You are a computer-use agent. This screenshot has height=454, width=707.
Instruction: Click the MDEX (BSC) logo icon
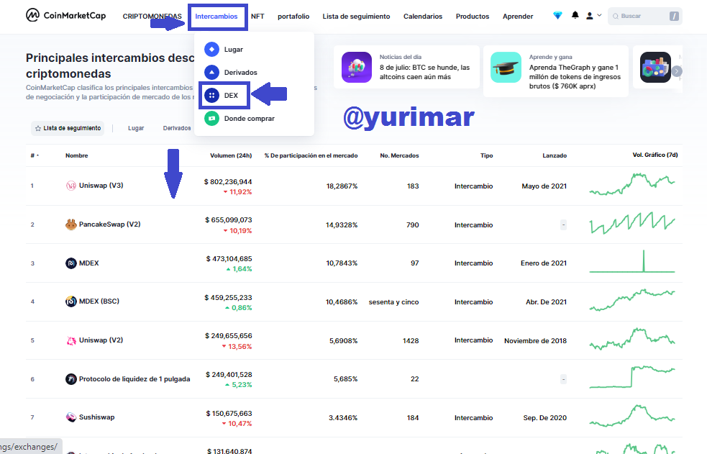pyautogui.click(x=70, y=301)
